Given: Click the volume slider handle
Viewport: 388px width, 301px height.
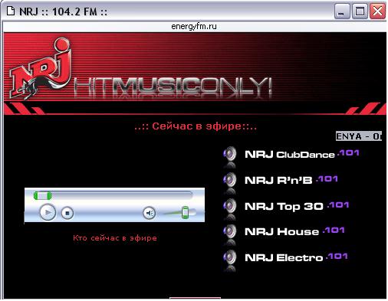Looking at the screenshot, I should (186, 213).
